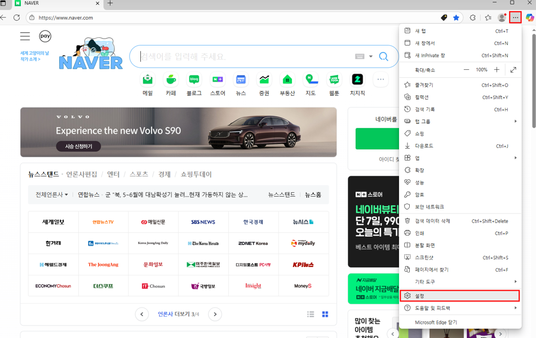The width and height of the screenshot is (536, 338).
Task: Select Microsoft Edge 닫기 menu item
Action: point(460,322)
